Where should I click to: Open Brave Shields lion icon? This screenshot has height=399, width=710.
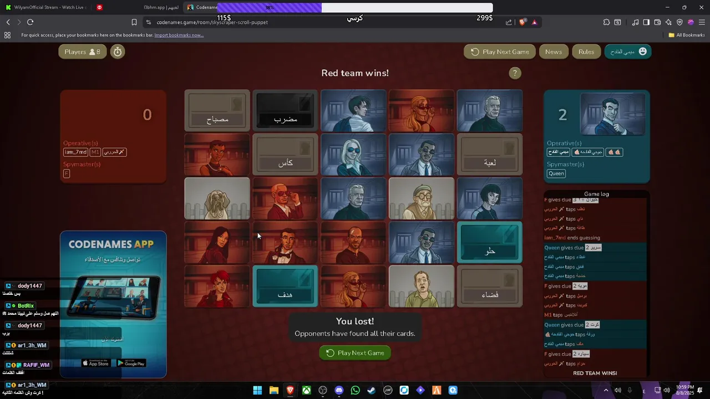(x=523, y=22)
